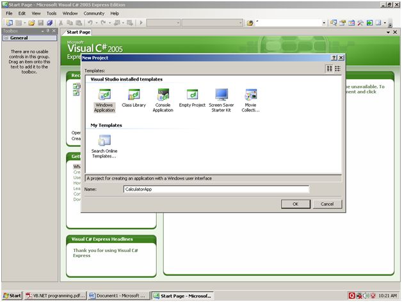402x302 pixels.
Task: Collapse the General group in Toolbox
Action: click(x=6, y=38)
